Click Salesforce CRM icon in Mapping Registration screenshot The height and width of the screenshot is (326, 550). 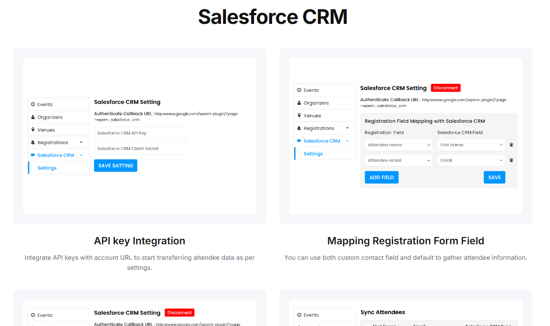point(299,141)
